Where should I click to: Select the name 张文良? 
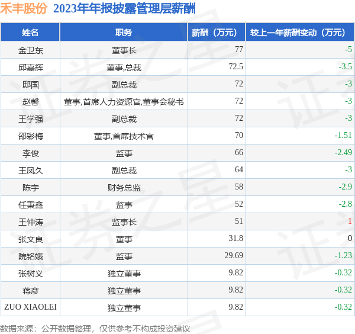point(31,239)
